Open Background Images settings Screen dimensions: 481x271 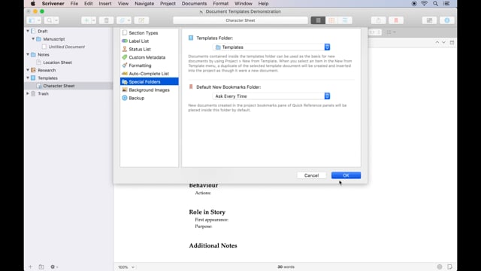click(x=149, y=90)
